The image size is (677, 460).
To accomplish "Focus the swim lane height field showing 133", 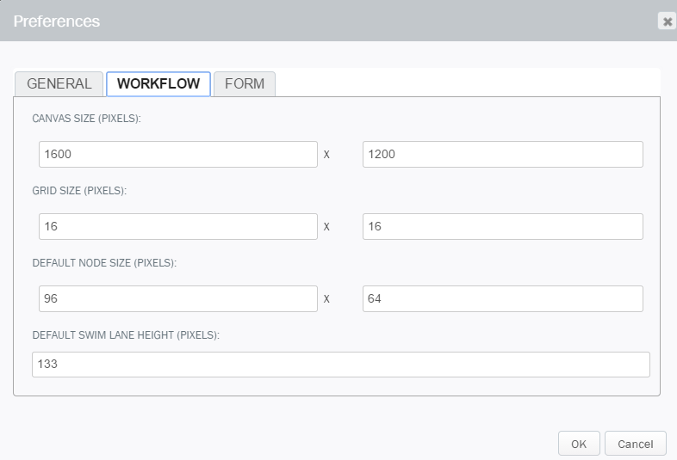I will [x=341, y=365].
